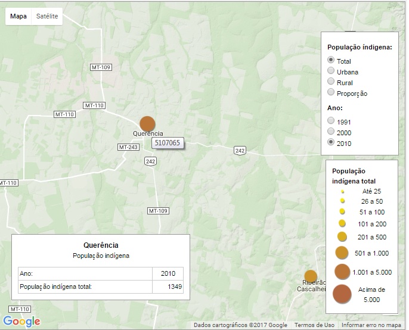Switch to Mapa view
The image size is (409, 330).
point(18,16)
